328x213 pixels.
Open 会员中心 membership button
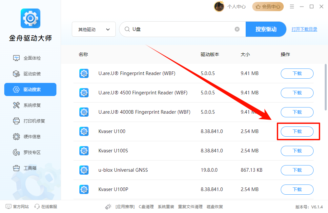point(268,7)
